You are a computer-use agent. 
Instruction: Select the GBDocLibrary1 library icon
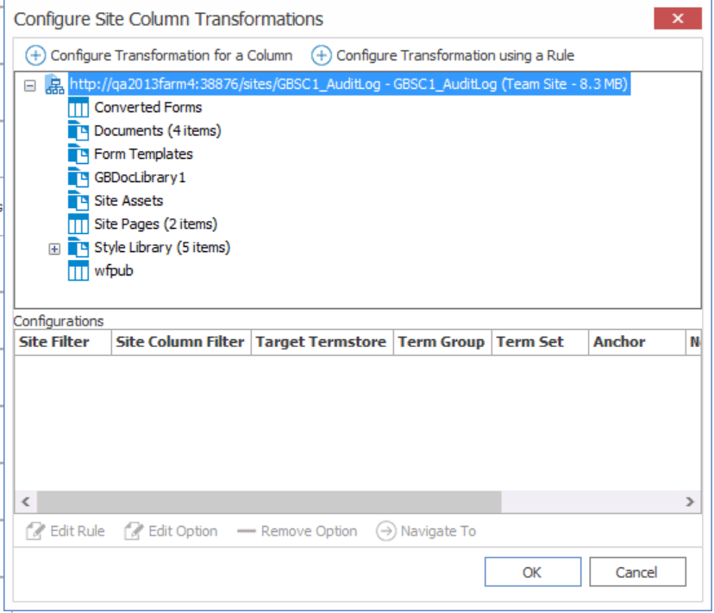pyautogui.click(x=79, y=177)
